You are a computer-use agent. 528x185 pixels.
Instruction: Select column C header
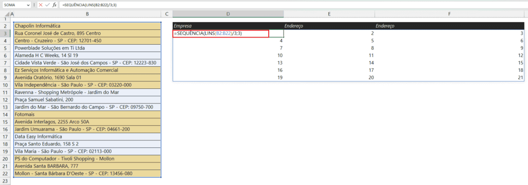[167, 14]
